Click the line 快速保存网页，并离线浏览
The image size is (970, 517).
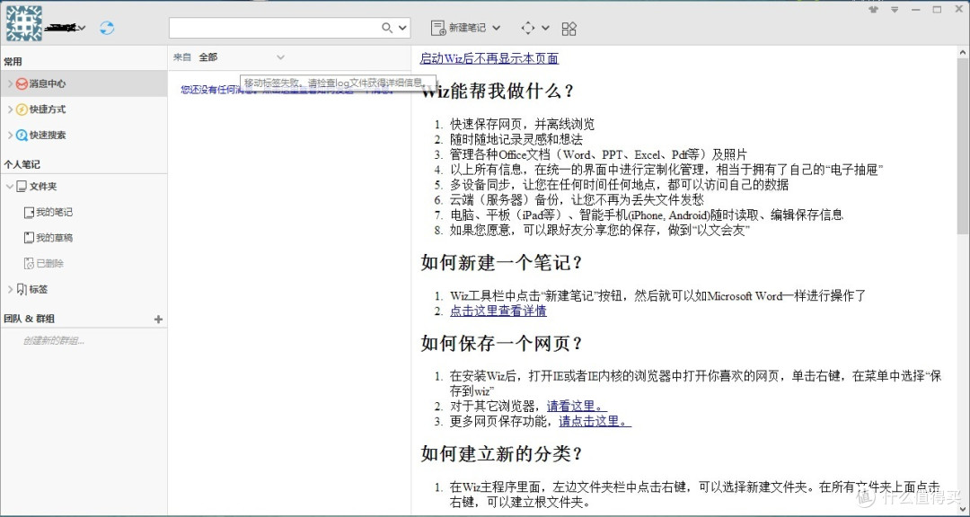pos(522,124)
